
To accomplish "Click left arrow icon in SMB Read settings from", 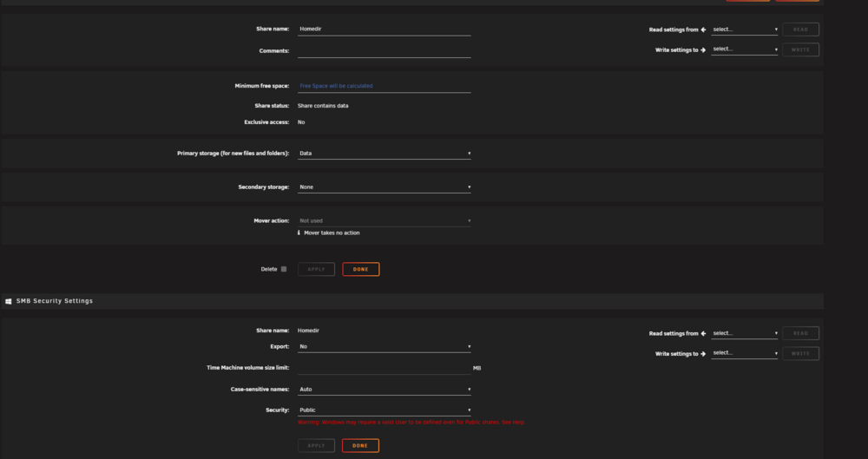I will 703,334.
